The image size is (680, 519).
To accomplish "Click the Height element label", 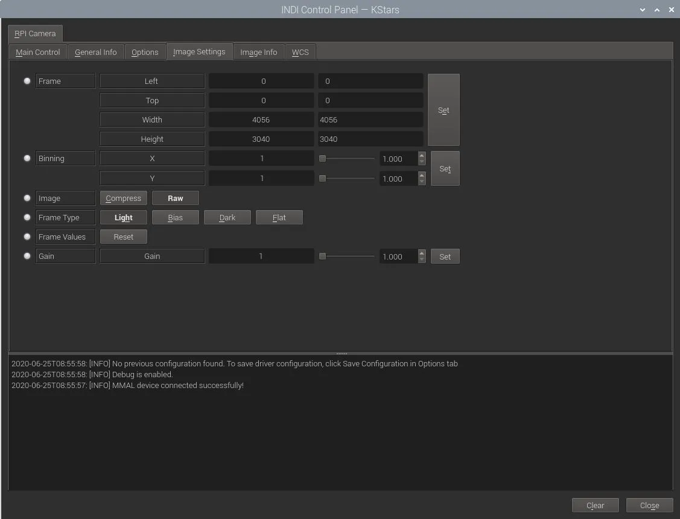I will [x=152, y=139].
